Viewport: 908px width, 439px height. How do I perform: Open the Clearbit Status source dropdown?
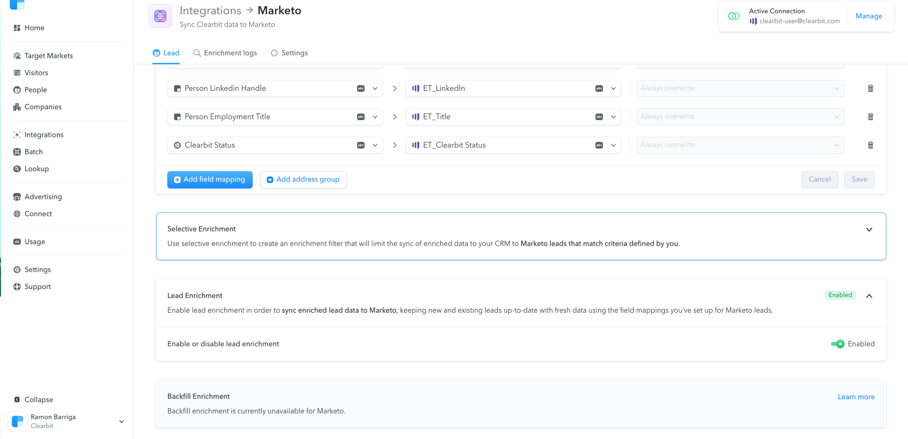tap(275, 145)
